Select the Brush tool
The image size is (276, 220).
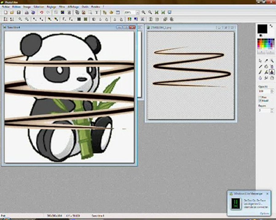tap(260, 72)
